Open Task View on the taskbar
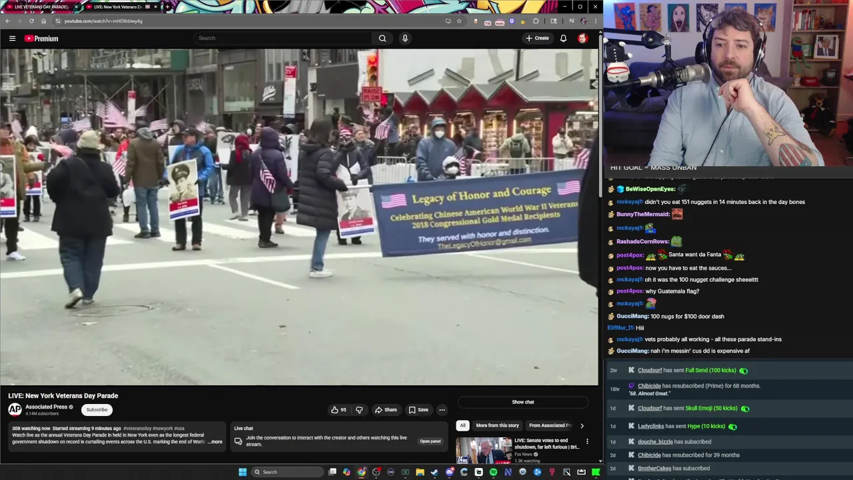This screenshot has height=480, width=853. point(332,472)
